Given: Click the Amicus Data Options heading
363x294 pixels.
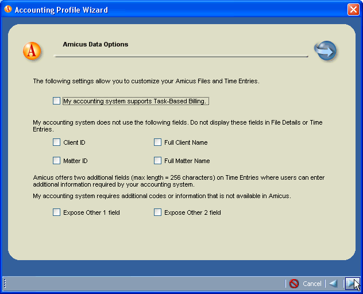Looking at the screenshot, I should (95, 44).
